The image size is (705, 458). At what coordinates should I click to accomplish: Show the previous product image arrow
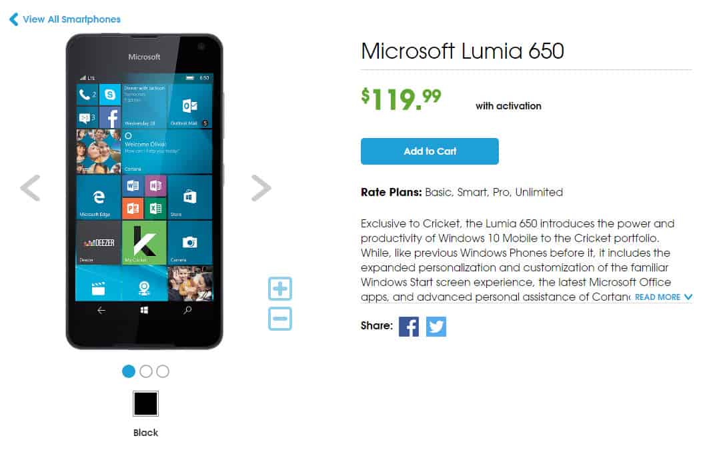(x=31, y=187)
